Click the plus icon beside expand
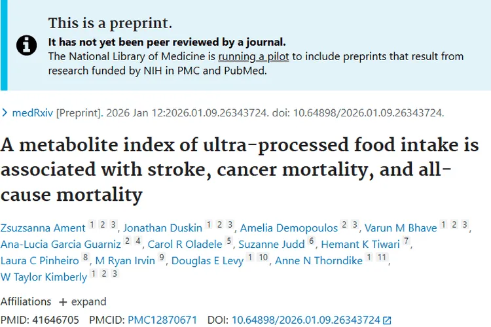Screen dimensions: 491x327 click(63, 302)
